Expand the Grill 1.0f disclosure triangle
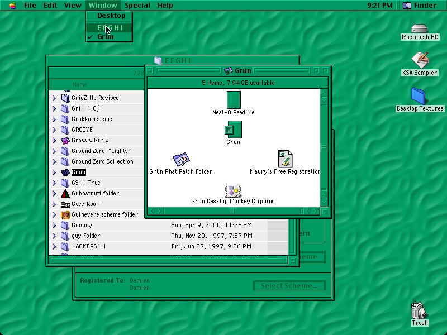This screenshot has height=335, width=447. point(54,108)
